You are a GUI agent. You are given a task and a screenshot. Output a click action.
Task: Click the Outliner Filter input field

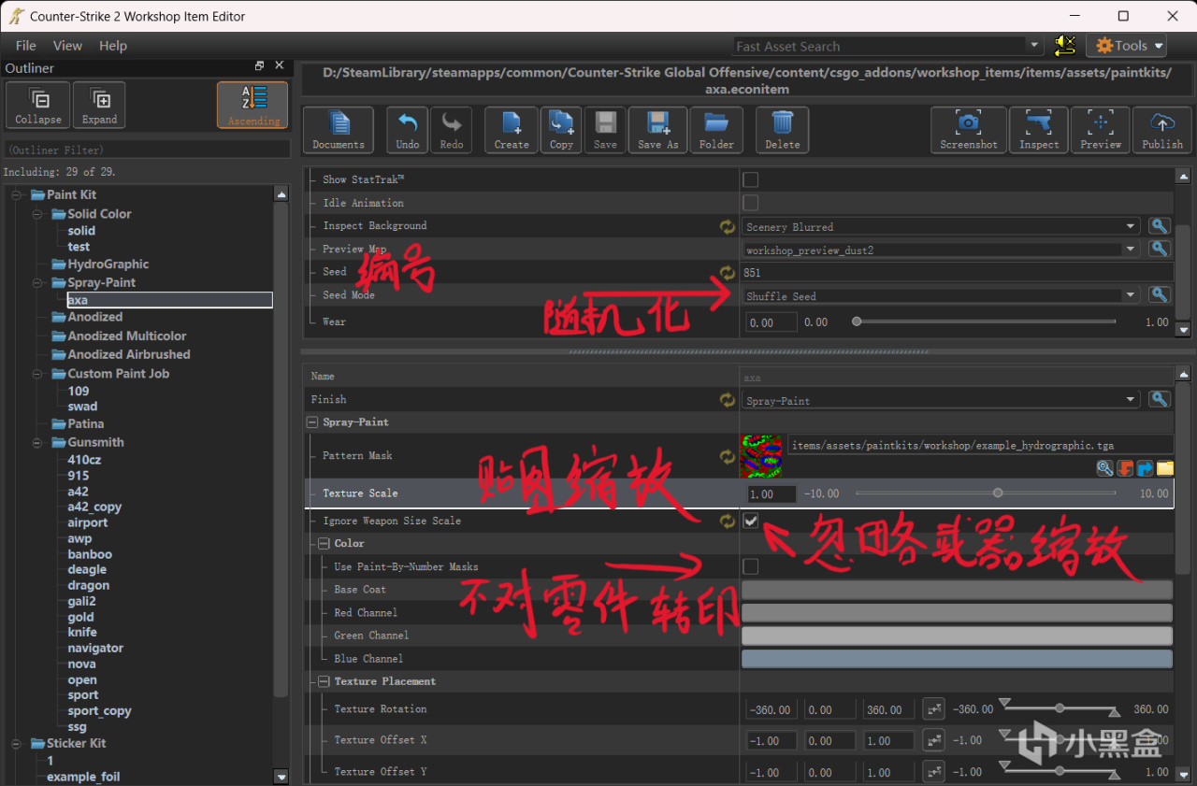pyautogui.click(x=148, y=150)
